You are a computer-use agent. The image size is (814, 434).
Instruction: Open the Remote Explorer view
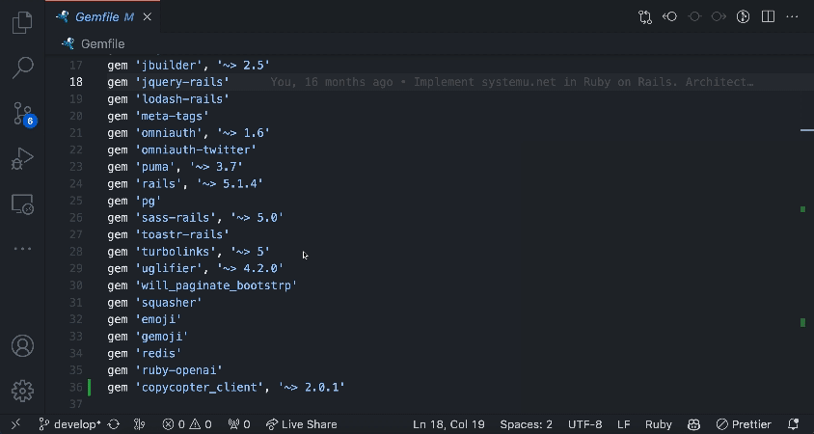pyautogui.click(x=22, y=204)
